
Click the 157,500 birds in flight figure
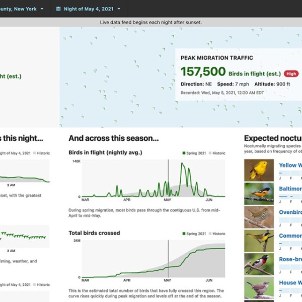tap(203, 72)
